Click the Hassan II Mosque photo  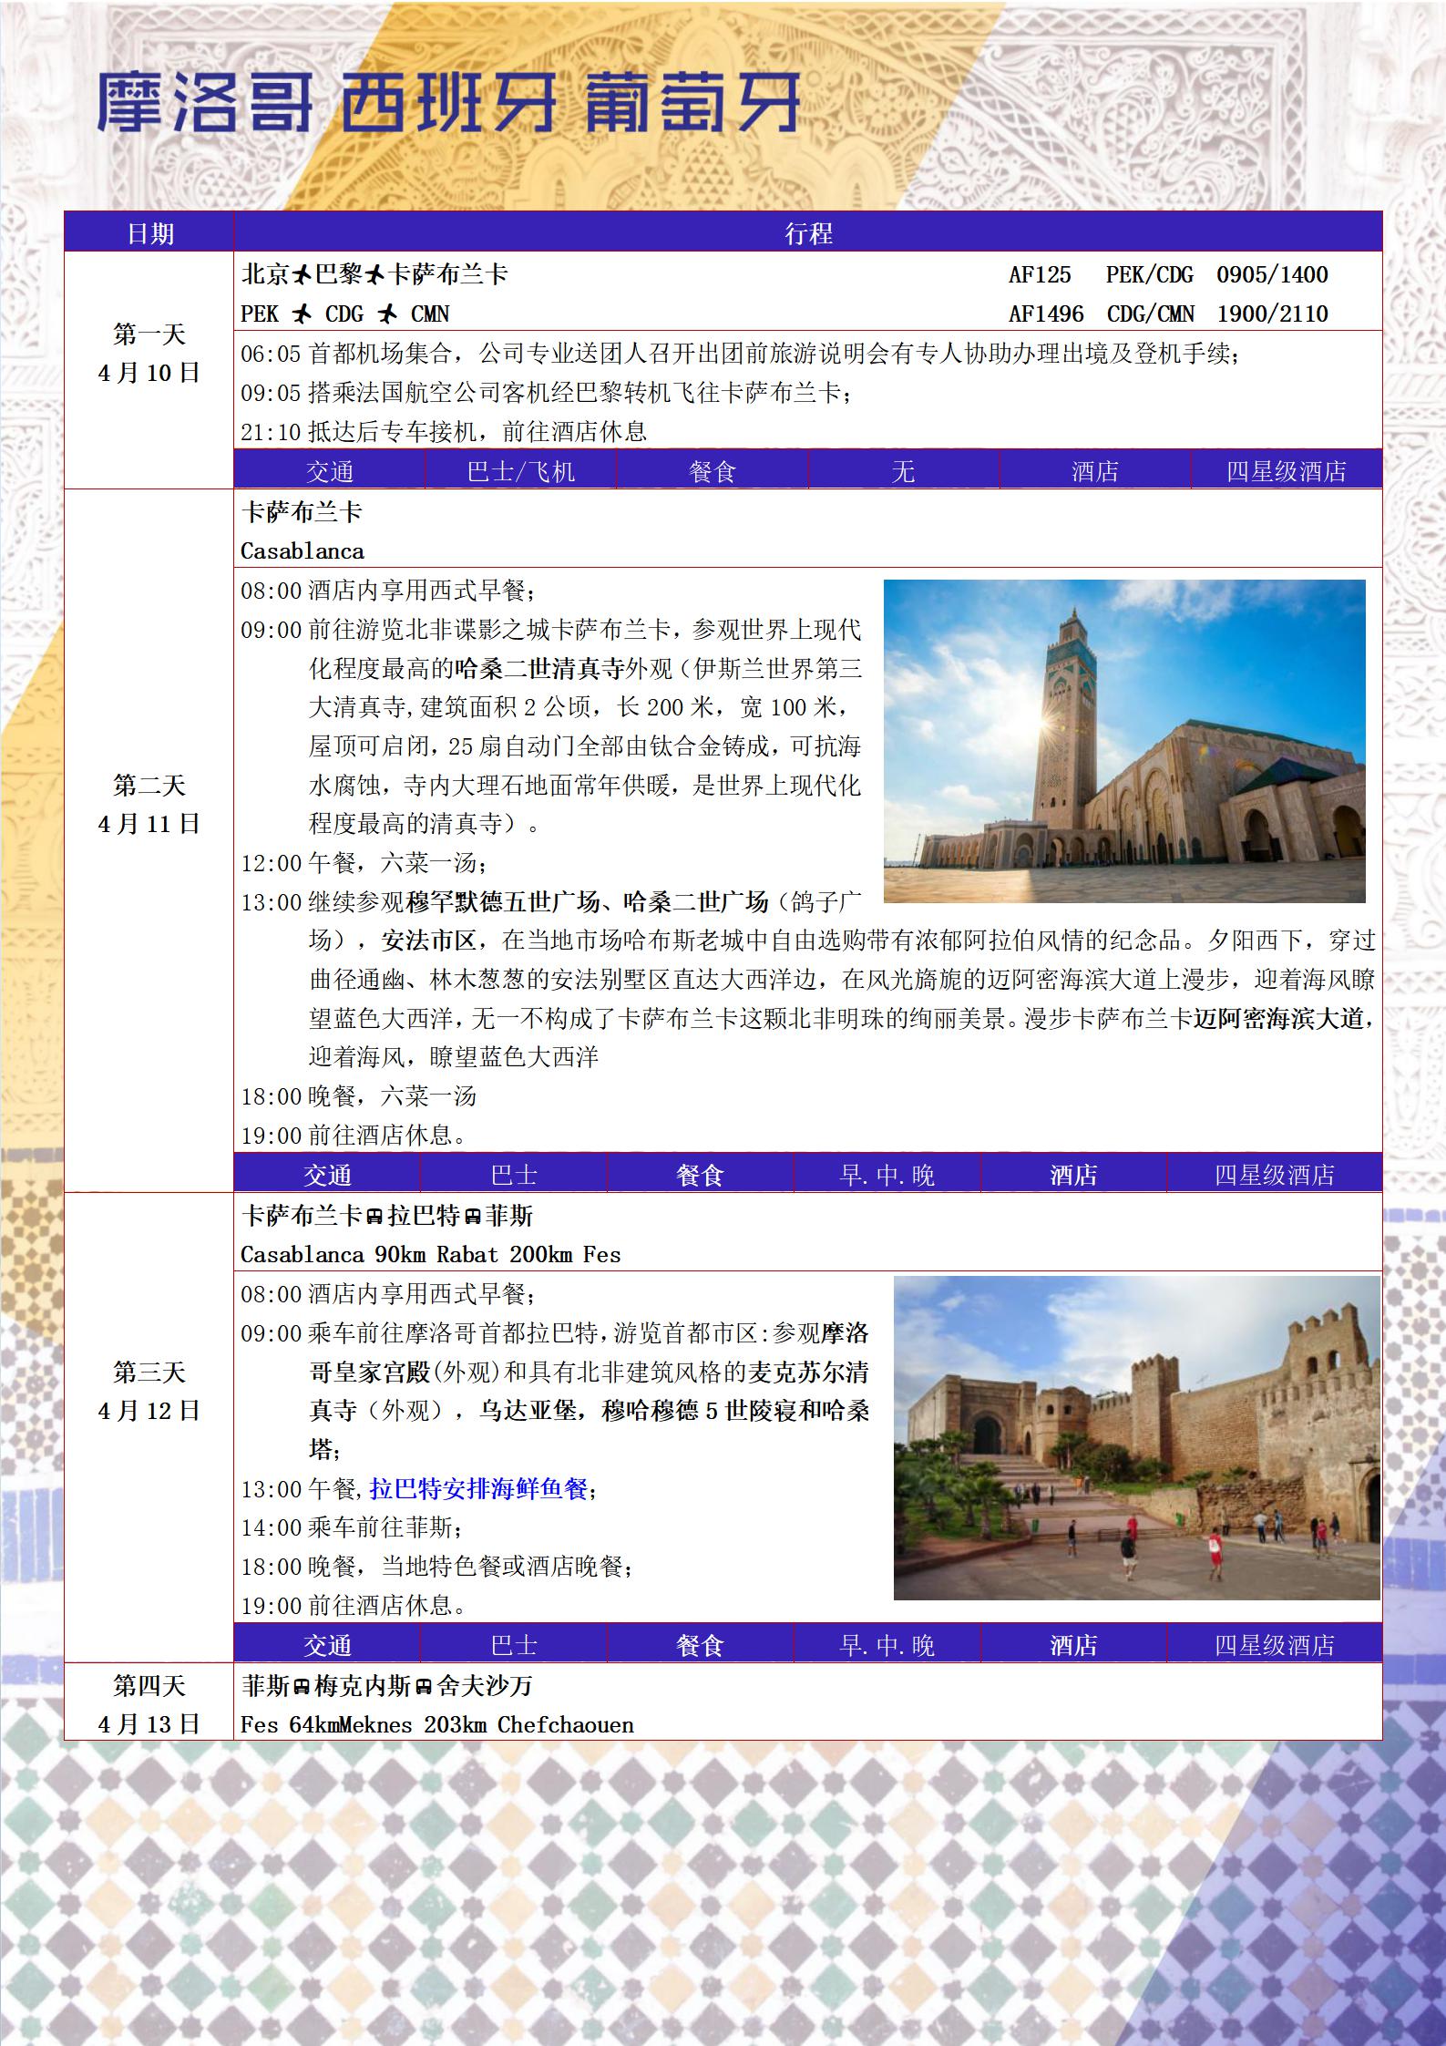pos(1124,741)
